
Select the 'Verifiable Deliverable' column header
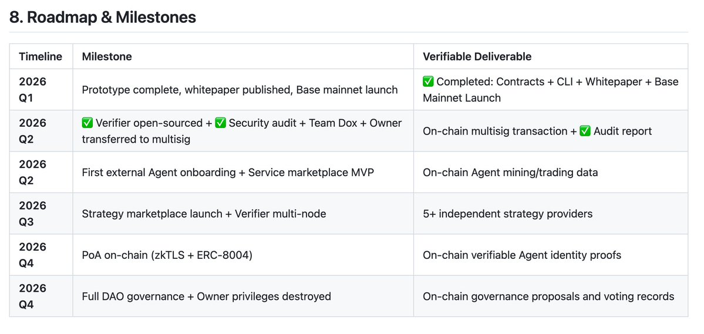pos(477,56)
